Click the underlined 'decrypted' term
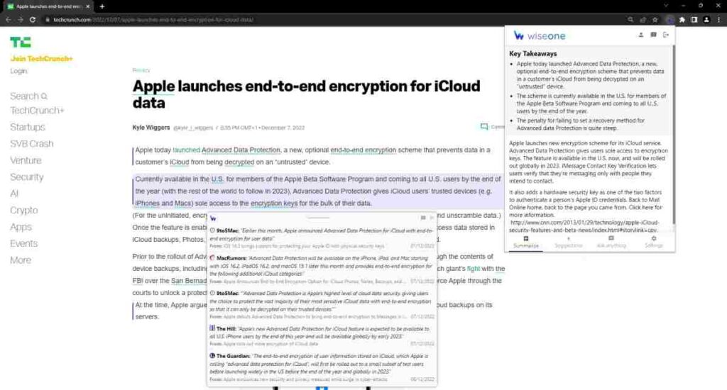 pyautogui.click(x=239, y=162)
